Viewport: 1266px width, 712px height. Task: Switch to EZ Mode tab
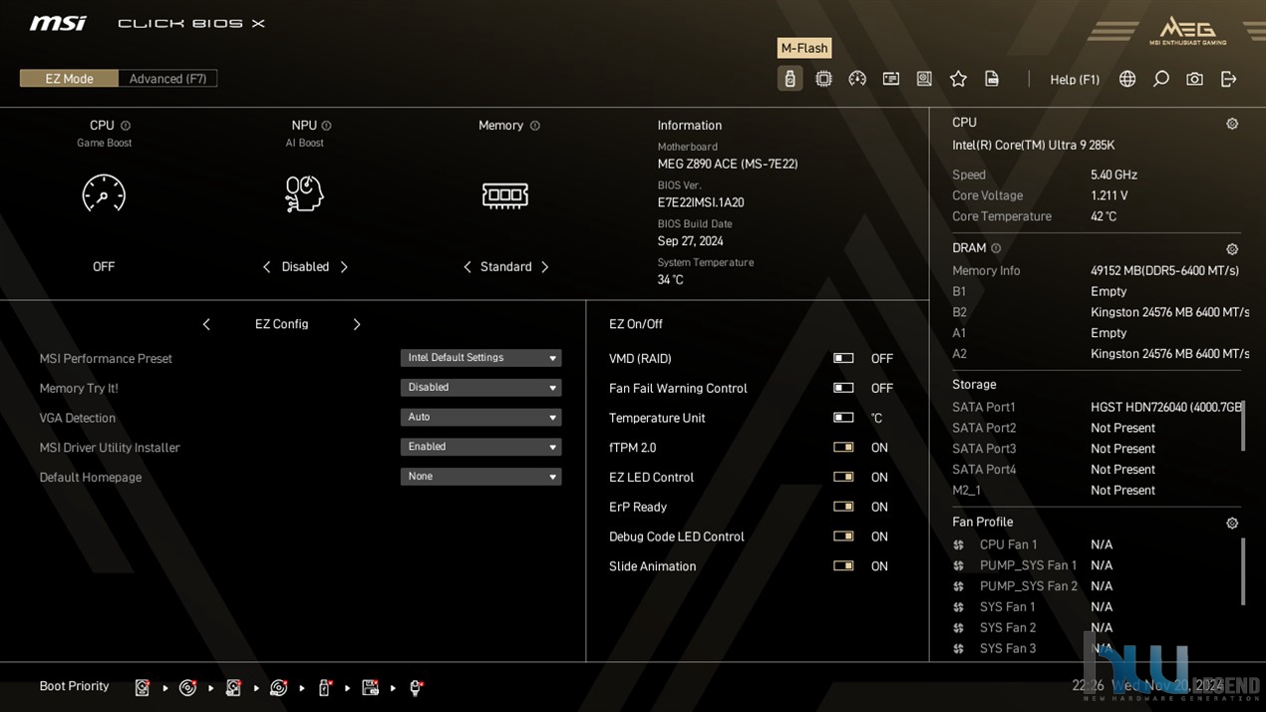coord(69,79)
